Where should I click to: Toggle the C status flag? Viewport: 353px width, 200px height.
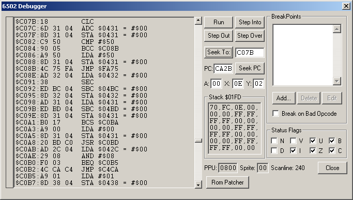pos(332,150)
